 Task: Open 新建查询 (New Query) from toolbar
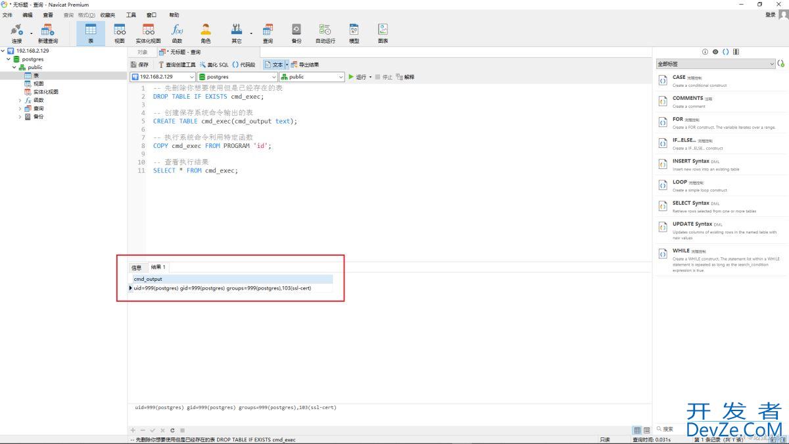[48, 33]
